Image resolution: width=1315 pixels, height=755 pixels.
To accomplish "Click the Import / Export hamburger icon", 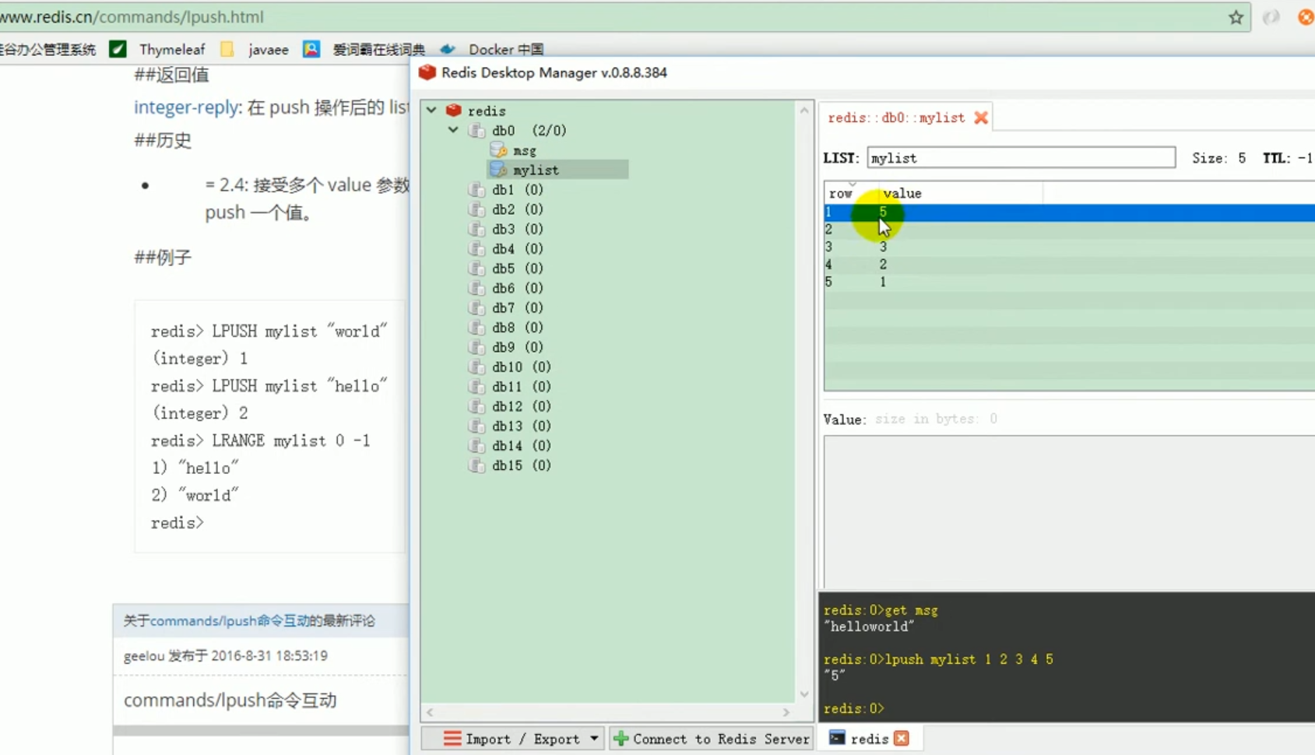I will click(x=452, y=738).
